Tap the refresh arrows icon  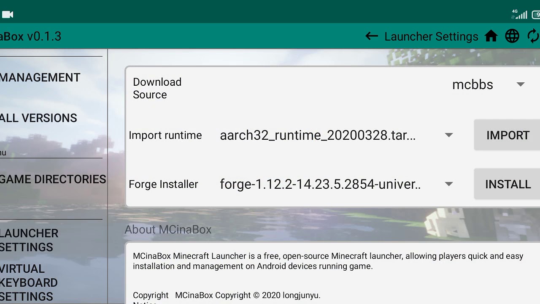pyautogui.click(x=534, y=36)
